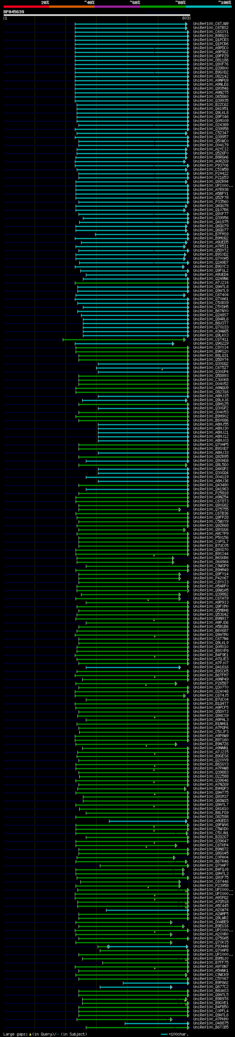This screenshot has height=1037, width=235.
Task: Click the red 20% identity legend segment
Action: point(26,7)
